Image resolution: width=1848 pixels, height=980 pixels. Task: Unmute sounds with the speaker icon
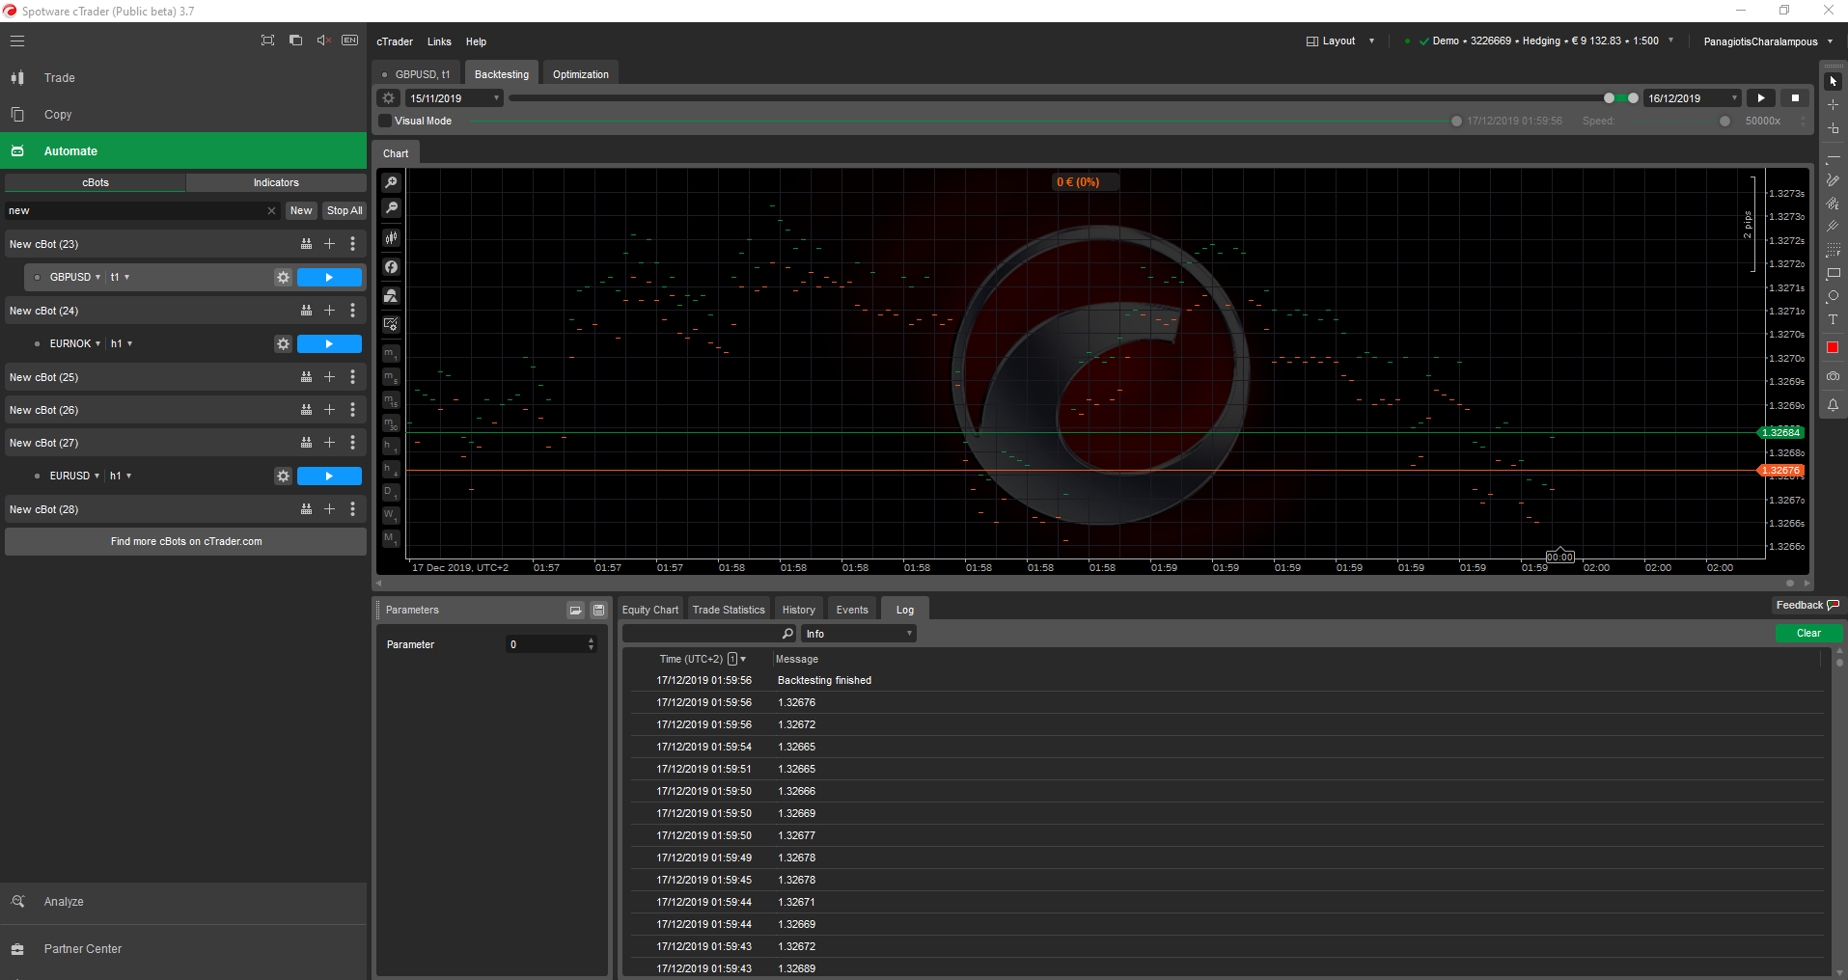(323, 41)
